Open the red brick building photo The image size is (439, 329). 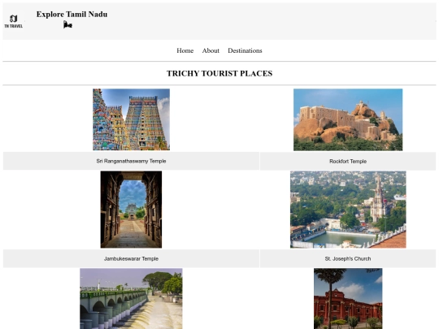tap(348, 298)
